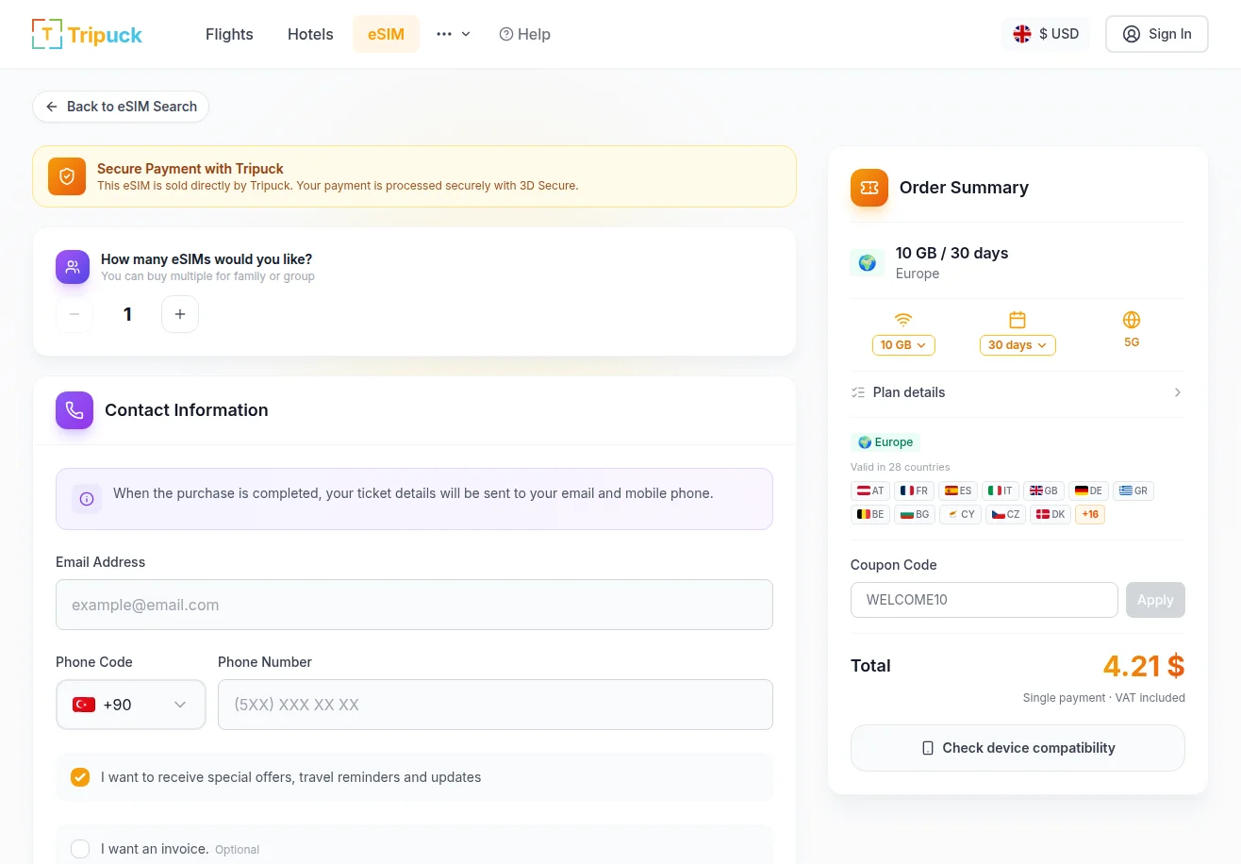Click the purple people group icon
This screenshot has height=864, width=1241.
(74, 267)
